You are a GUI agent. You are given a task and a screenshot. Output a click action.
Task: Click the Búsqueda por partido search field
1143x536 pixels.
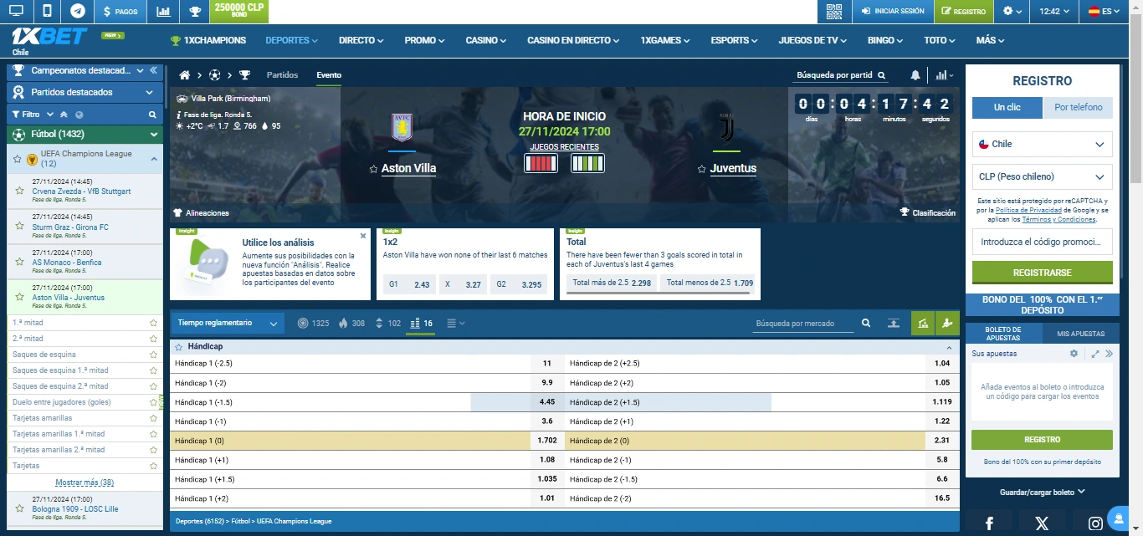[840, 75]
